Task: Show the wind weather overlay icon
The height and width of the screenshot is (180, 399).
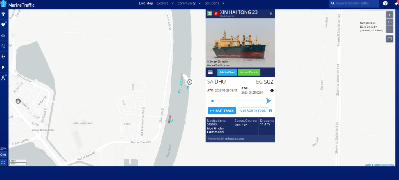Action: point(3,46)
